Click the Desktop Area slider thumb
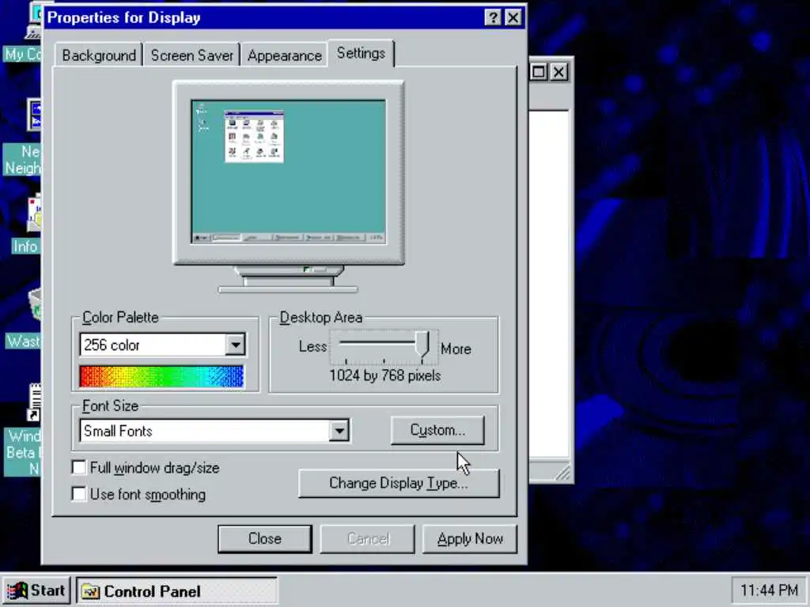Viewport: 810px width, 607px height. pos(423,345)
